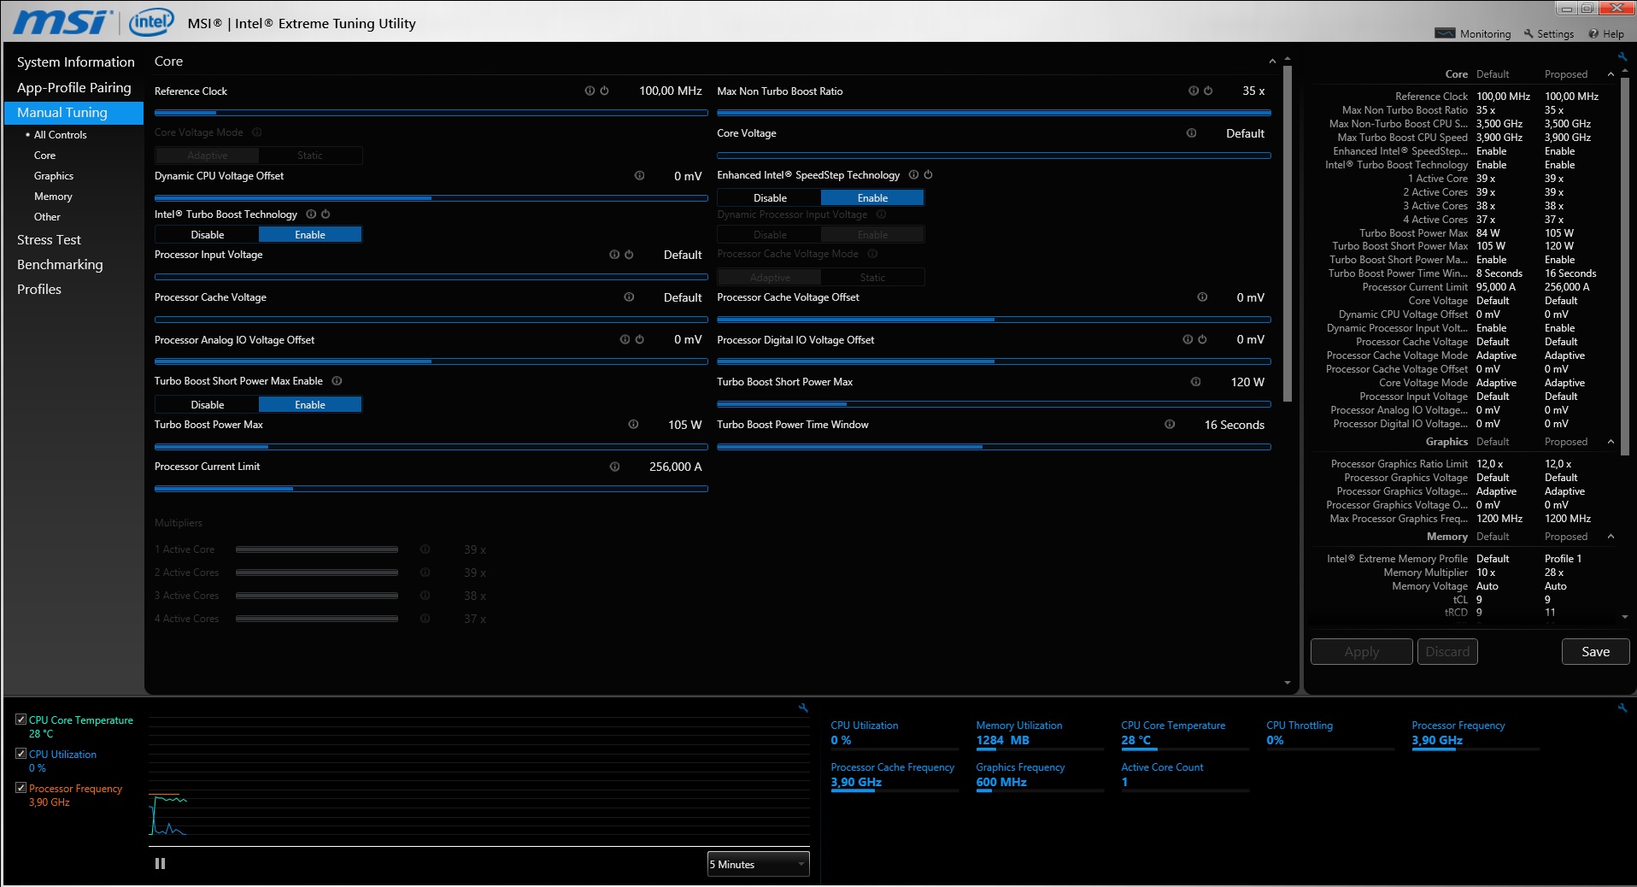Reset Intel Turbo Boost Technology setting
The image size is (1637, 887).
pyautogui.click(x=326, y=214)
